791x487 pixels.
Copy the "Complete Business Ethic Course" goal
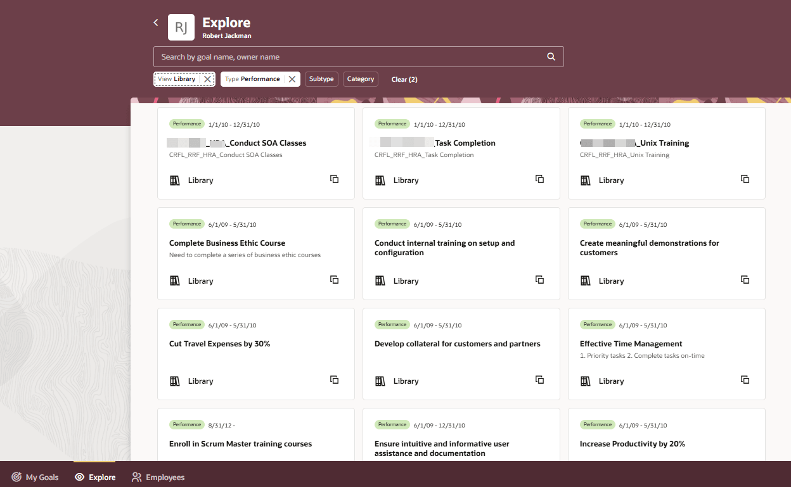334,279
